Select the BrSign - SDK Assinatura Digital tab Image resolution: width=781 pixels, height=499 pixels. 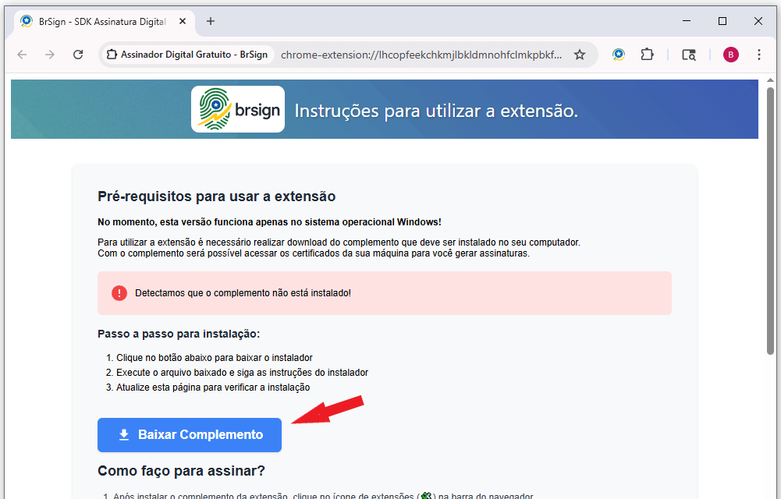click(103, 22)
